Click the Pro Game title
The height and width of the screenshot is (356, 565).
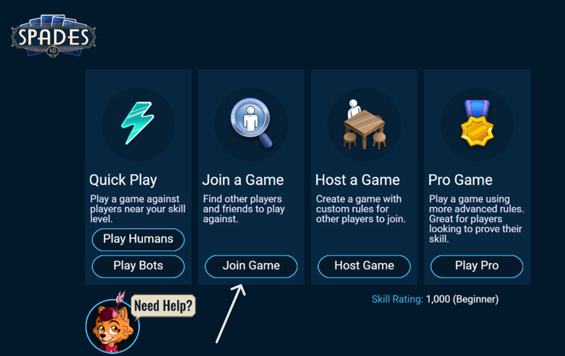point(460,180)
